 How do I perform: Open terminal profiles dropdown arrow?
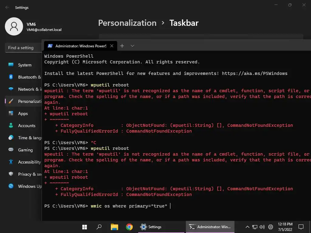[x=132, y=46]
